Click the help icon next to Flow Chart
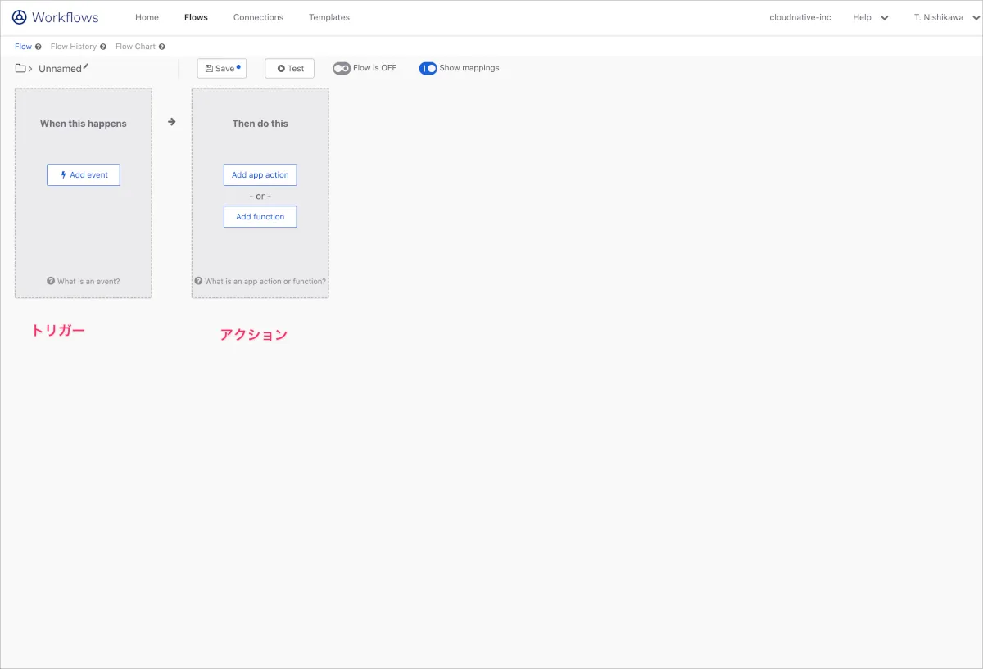This screenshot has width=983, height=669. click(x=162, y=47)
